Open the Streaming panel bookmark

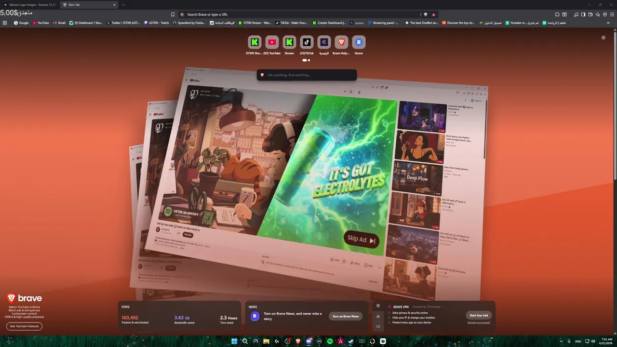[383, 23]
